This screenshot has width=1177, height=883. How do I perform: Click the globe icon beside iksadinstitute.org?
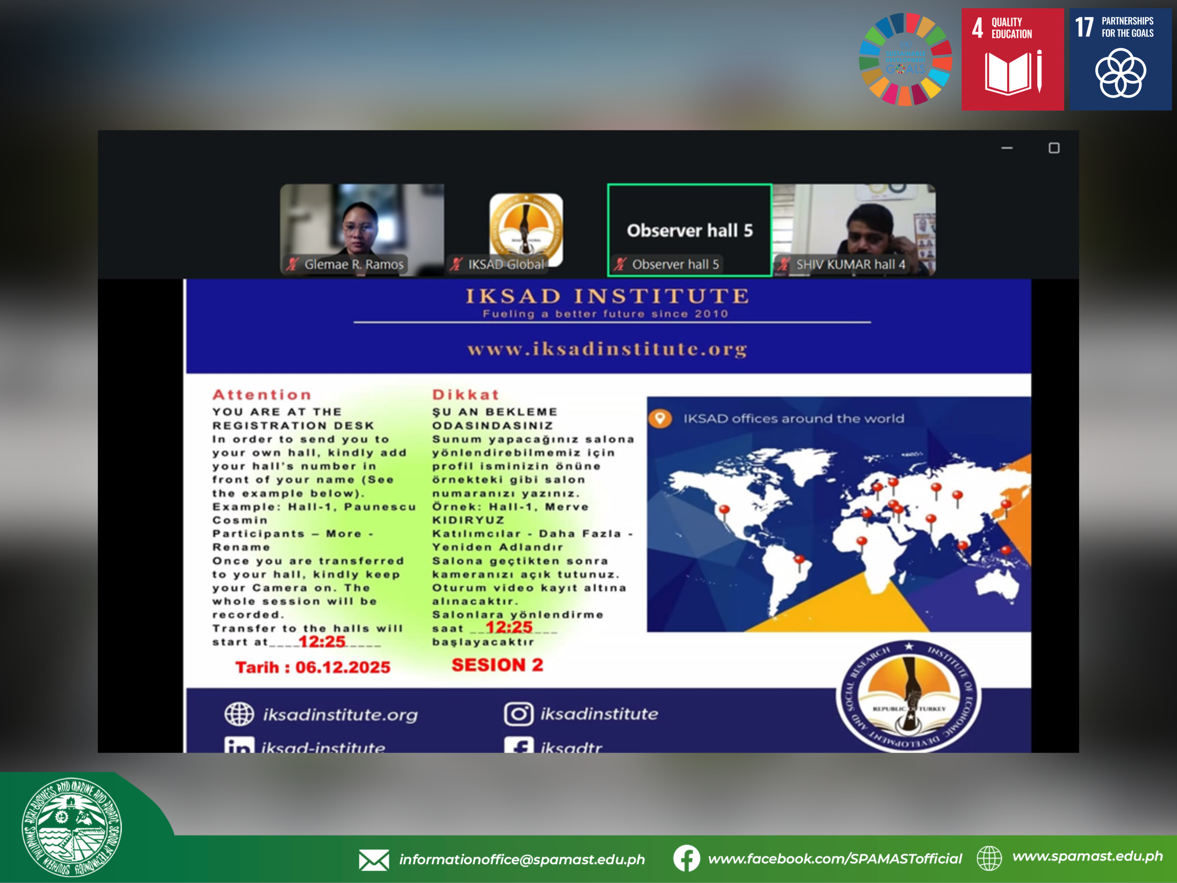[x=239, y=714]
